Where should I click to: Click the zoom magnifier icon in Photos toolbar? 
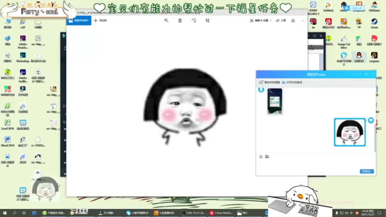166,20
